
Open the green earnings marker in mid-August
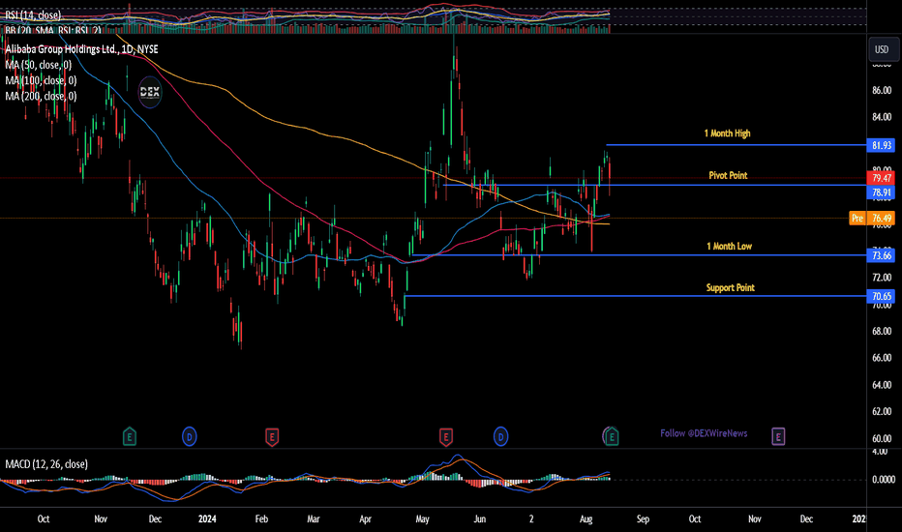[x=612, y=437]
